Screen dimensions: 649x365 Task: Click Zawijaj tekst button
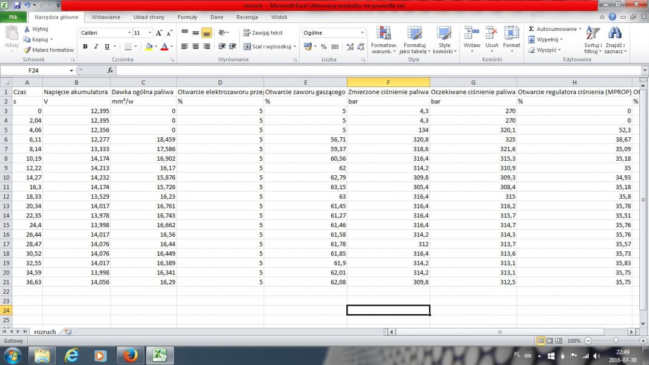coord(263,33)
